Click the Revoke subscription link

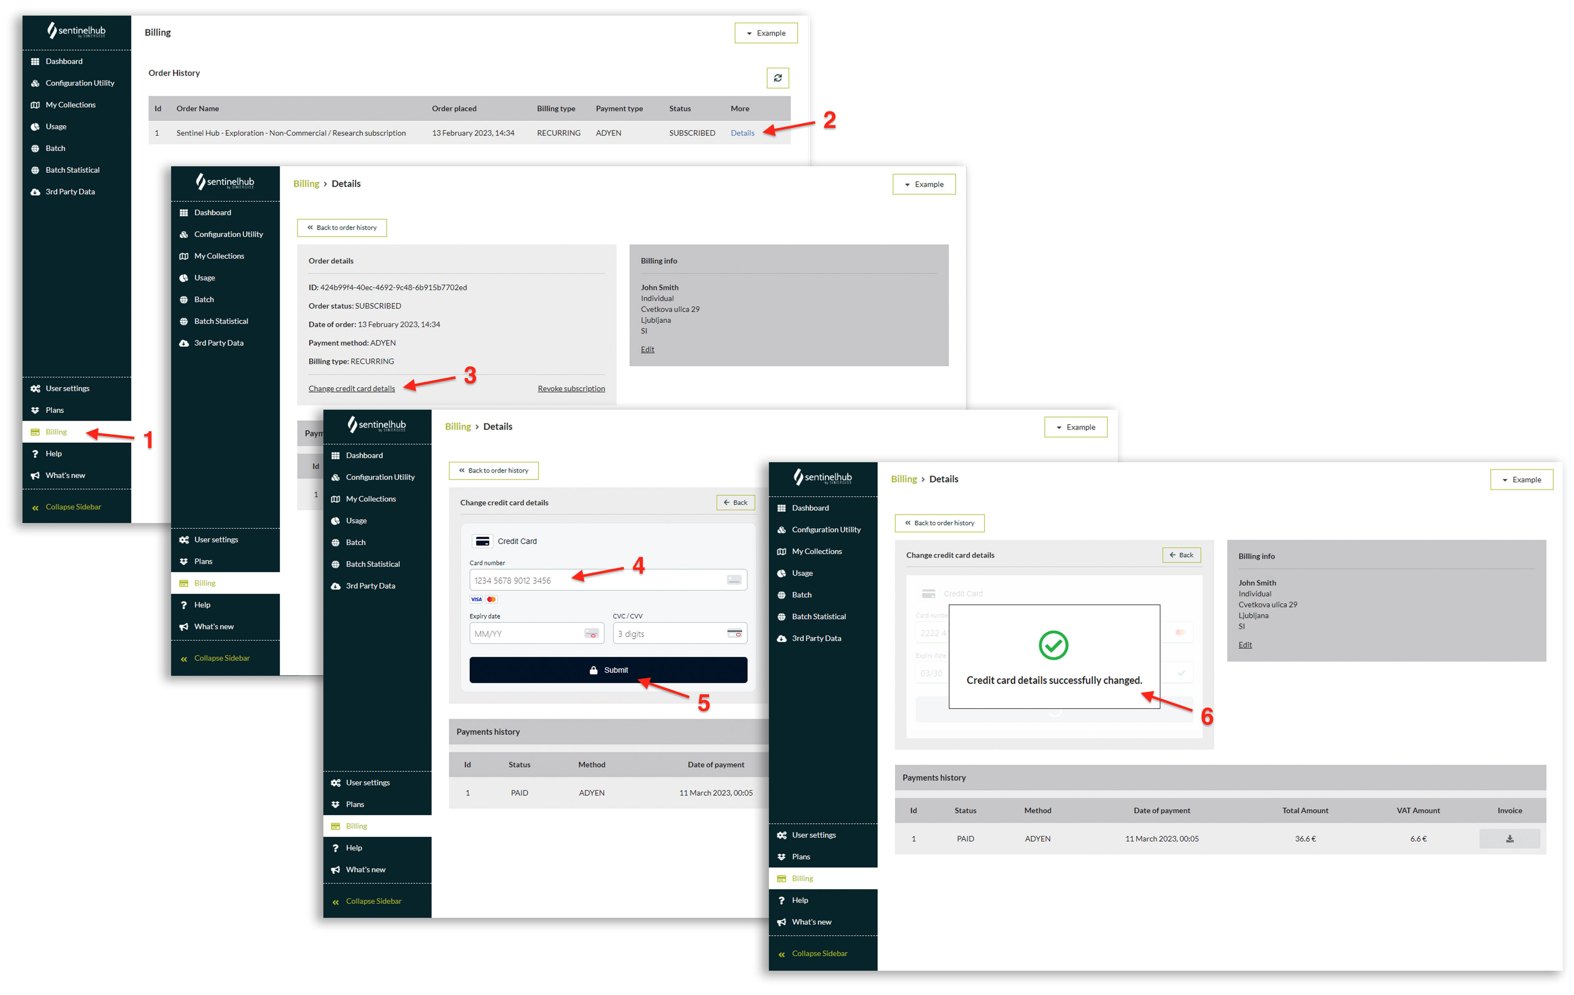click(571, 389)
